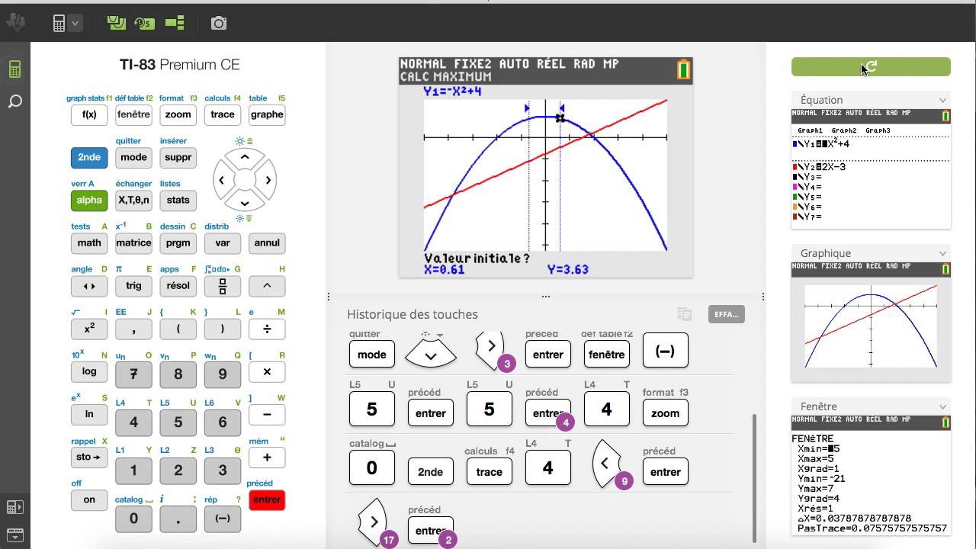
Task: Click the red entrer key on keypad
Action: pyautogui.click(x=267, y=499)
